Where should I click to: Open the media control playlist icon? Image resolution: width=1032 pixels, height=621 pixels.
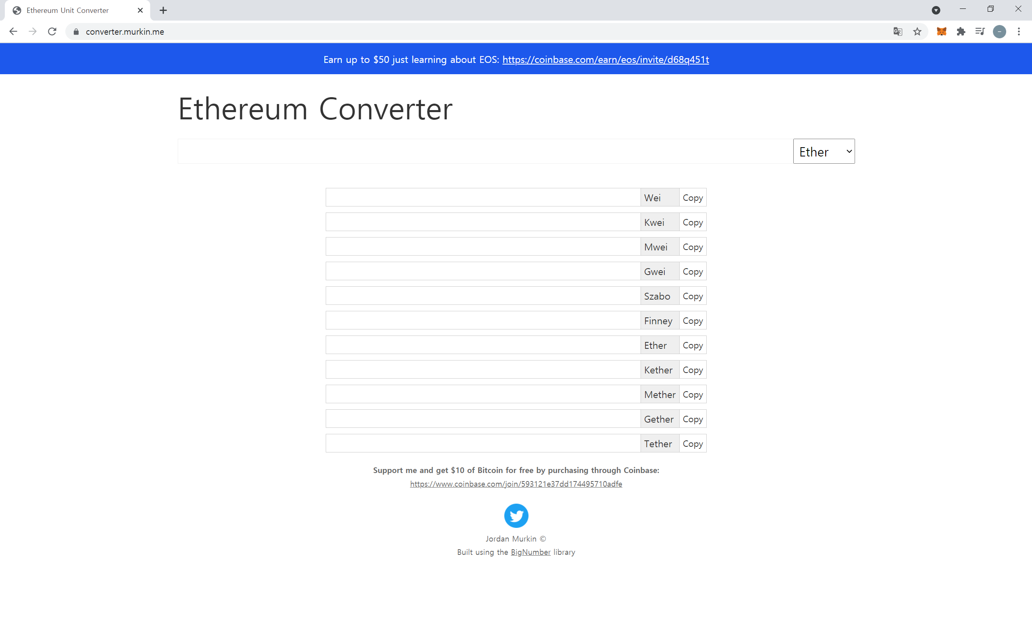pyautogui.click(x=980, y=31)
